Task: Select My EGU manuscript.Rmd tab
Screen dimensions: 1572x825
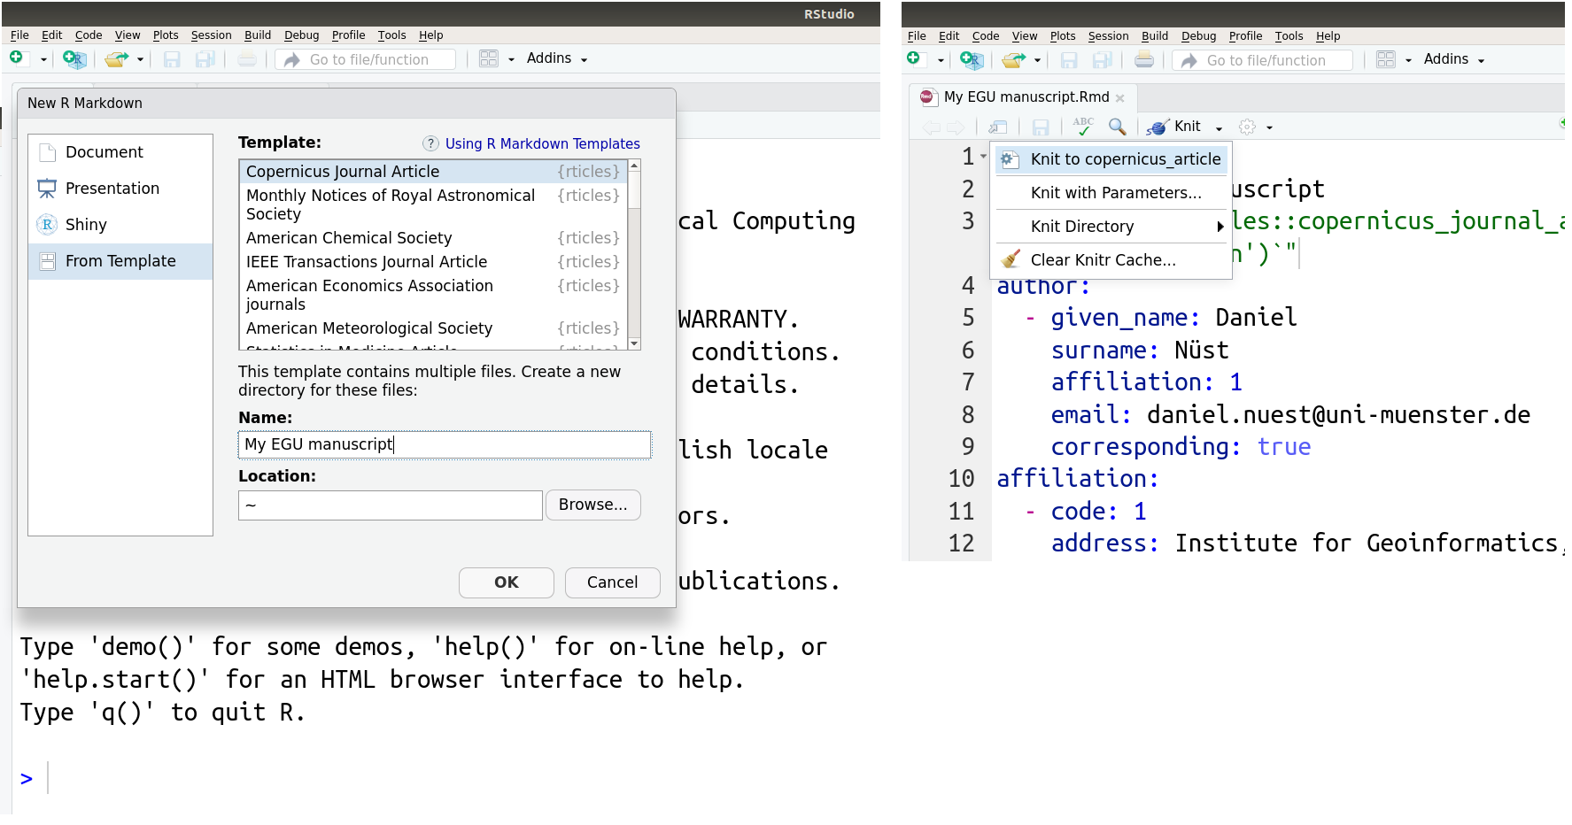Action: [1026, 97]
